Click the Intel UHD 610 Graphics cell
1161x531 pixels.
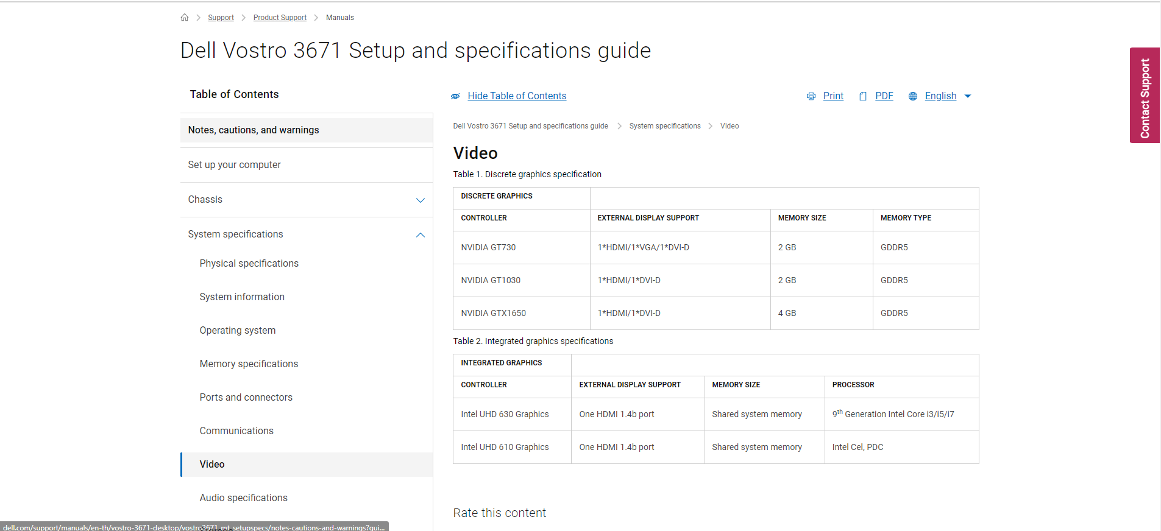click(x=512, y=448)
